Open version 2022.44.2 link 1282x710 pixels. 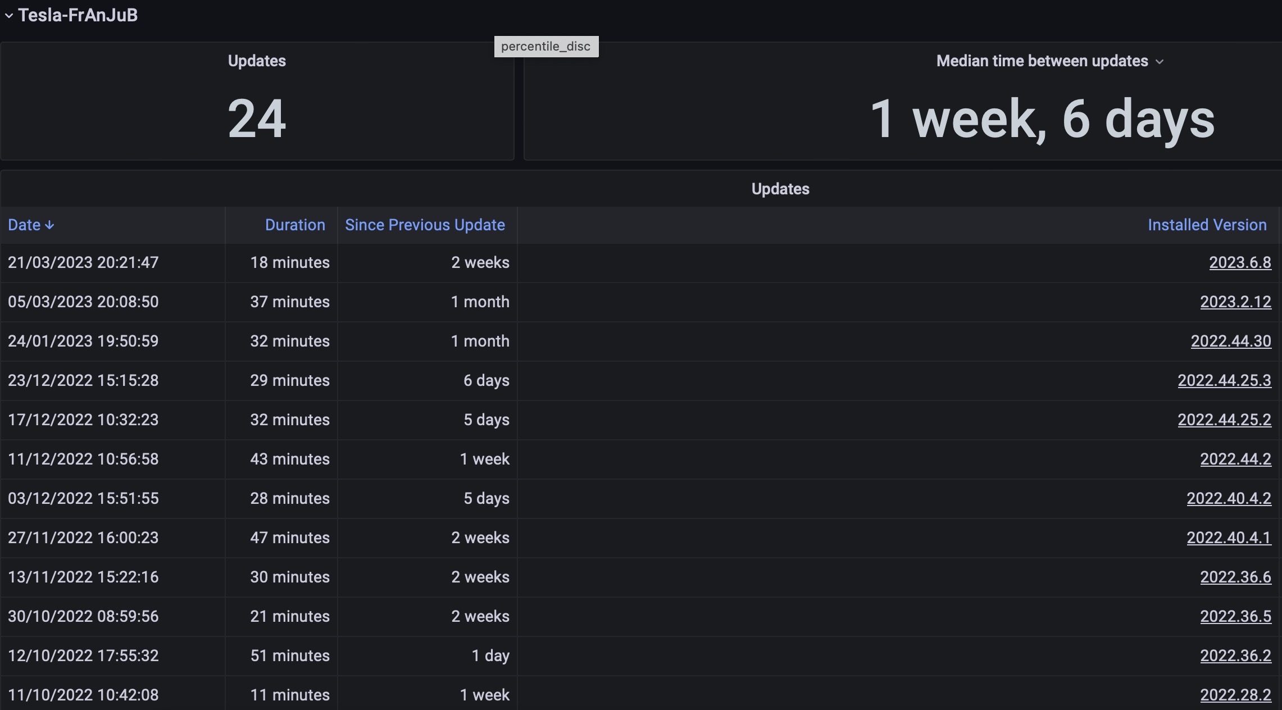point(1235,459)
